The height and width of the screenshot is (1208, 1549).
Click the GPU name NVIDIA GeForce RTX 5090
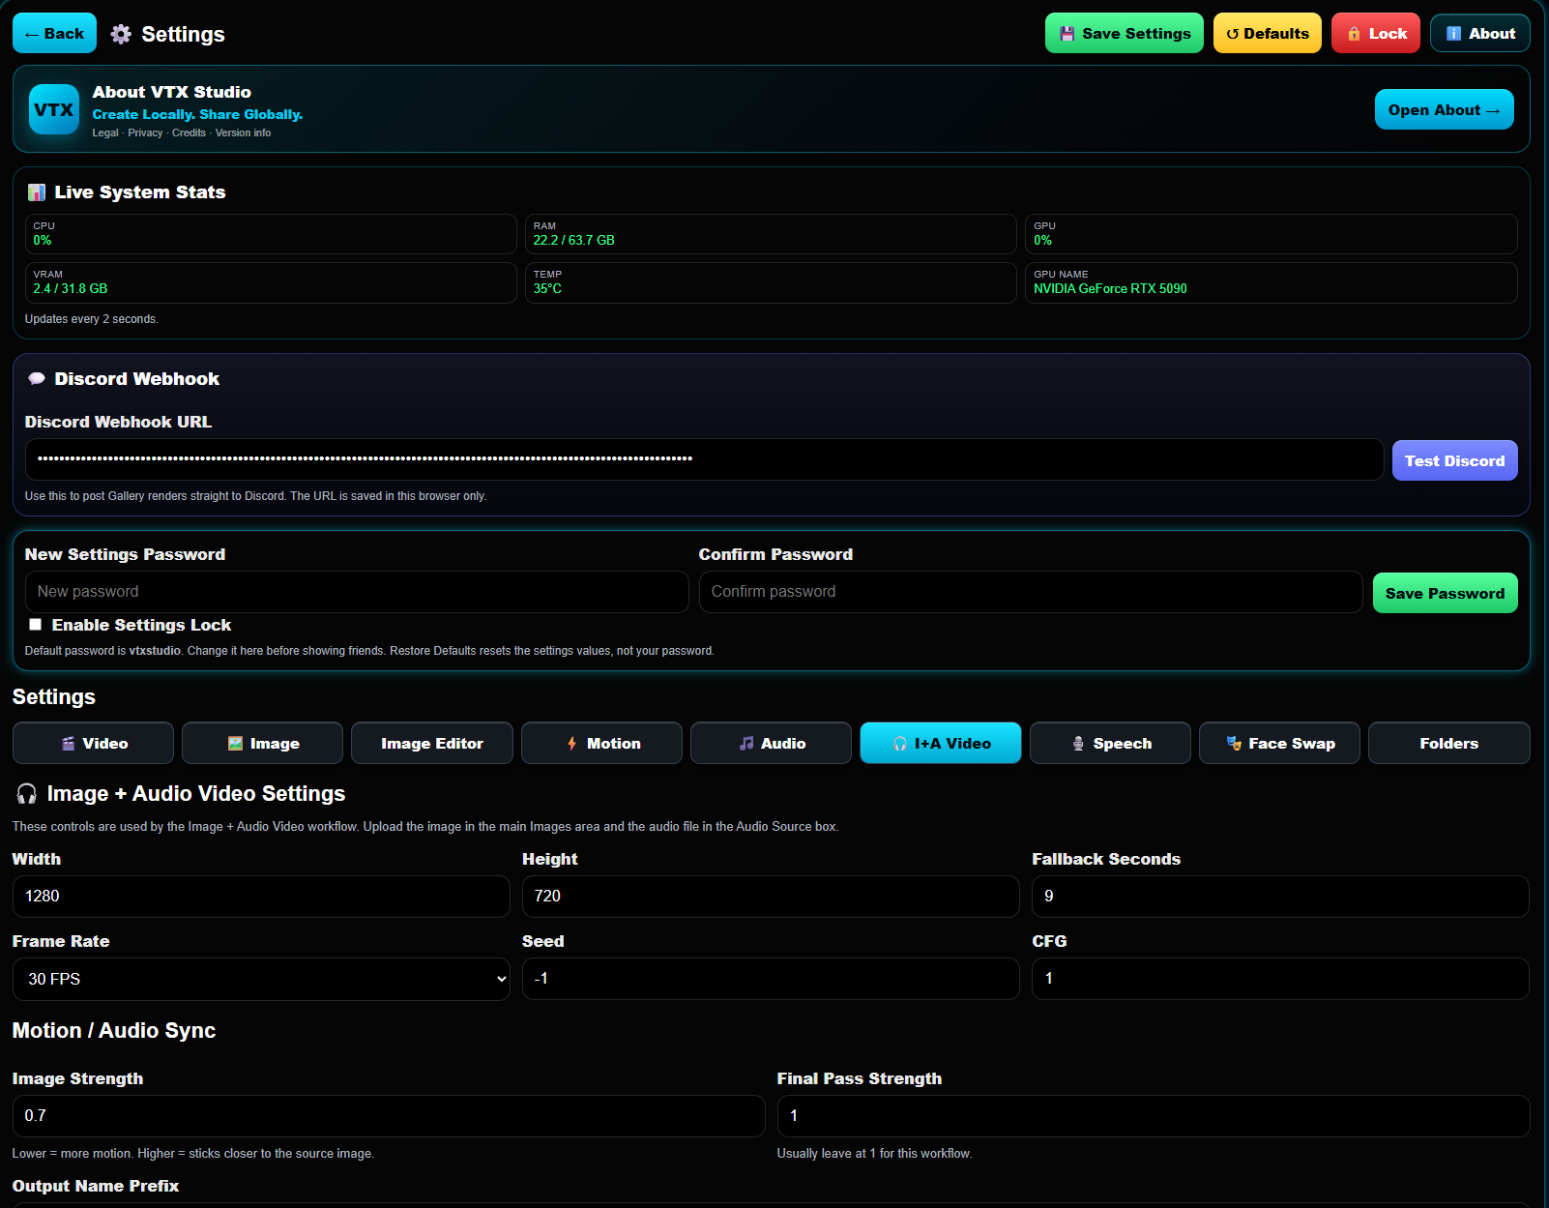[1110, 288]
